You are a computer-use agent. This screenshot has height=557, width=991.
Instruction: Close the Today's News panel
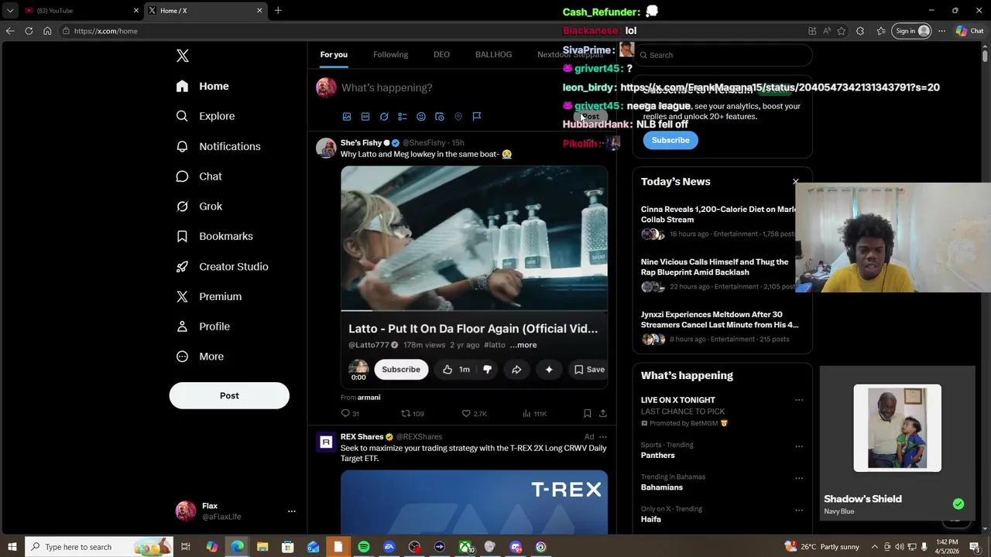795,182
